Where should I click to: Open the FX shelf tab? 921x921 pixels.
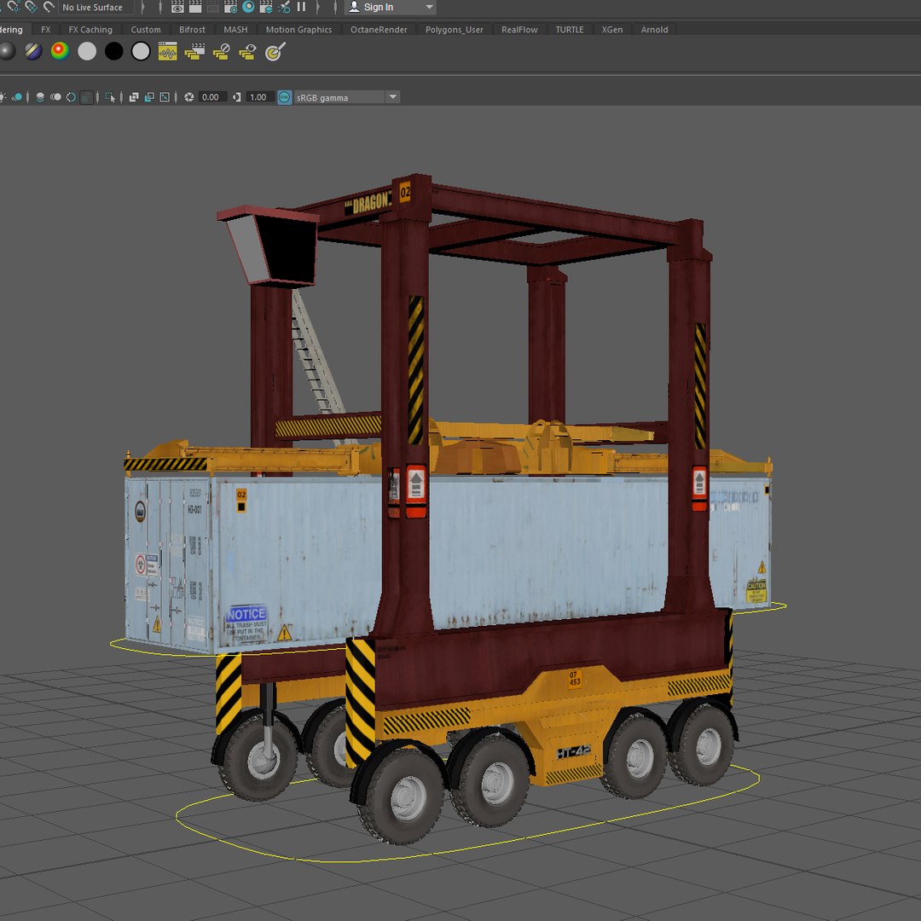click(x=45, y=29)
